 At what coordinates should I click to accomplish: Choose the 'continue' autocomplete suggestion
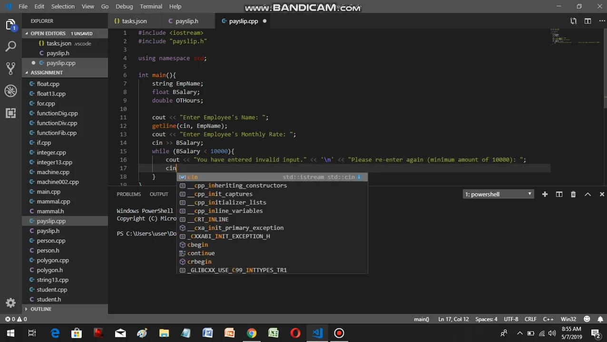pos(272,253)
